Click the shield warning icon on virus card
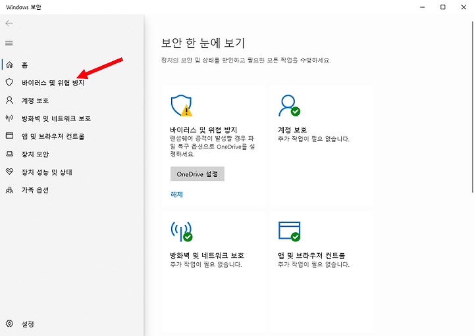The image size is (474, 336). [182, 106]
